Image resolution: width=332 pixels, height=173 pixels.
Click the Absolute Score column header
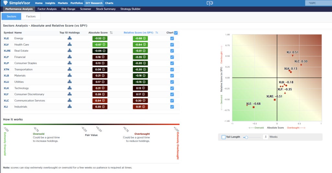(98, 33)
